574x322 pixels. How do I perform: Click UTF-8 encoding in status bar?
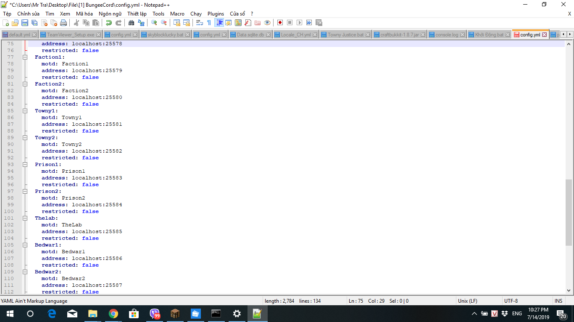click(x=511, y=301)
